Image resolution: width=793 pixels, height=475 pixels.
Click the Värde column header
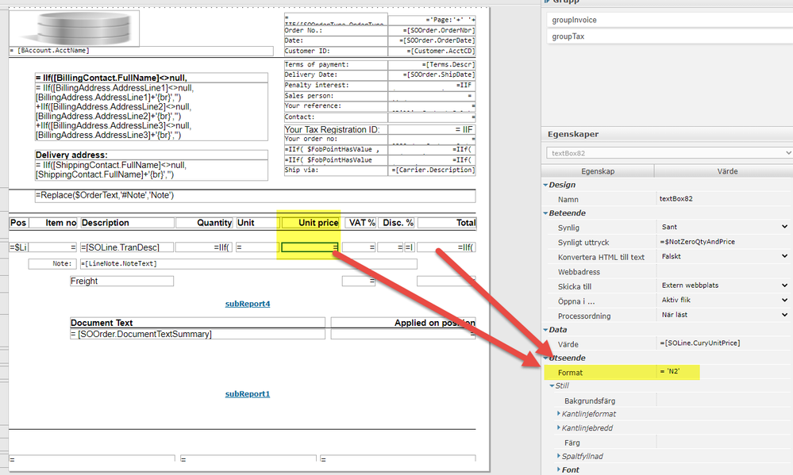(727, 171)
